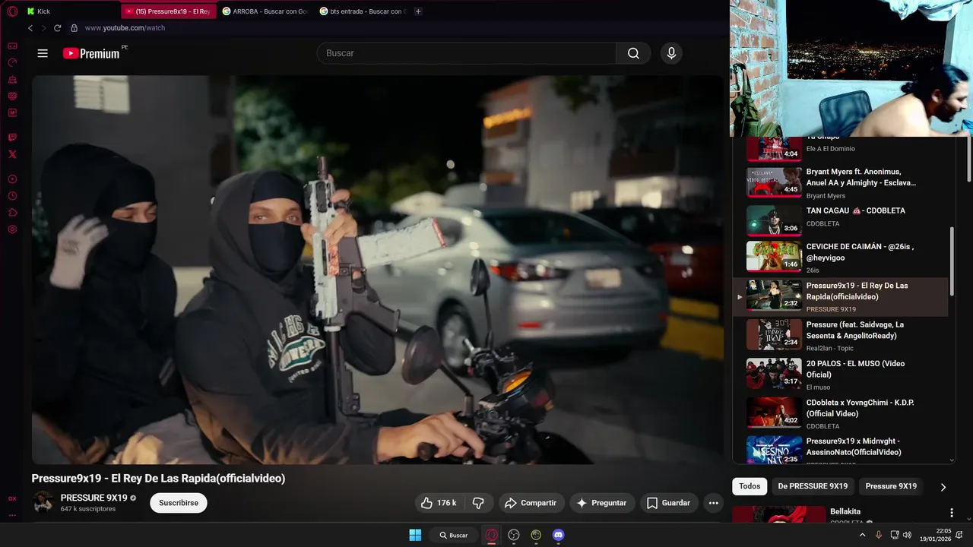Share video with Compartir button

click(x=531, y=503)
